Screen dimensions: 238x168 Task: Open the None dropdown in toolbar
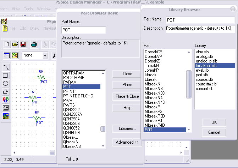pos(45,56)
